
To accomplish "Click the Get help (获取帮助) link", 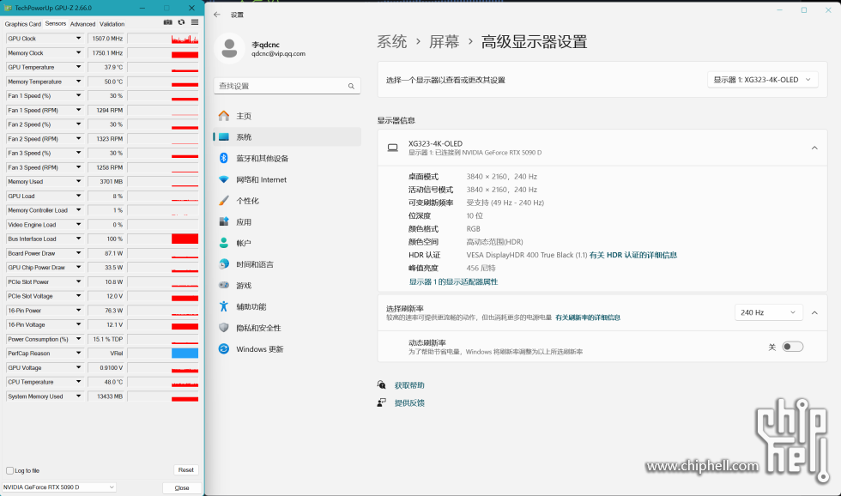I will click(x=409, y=385).
